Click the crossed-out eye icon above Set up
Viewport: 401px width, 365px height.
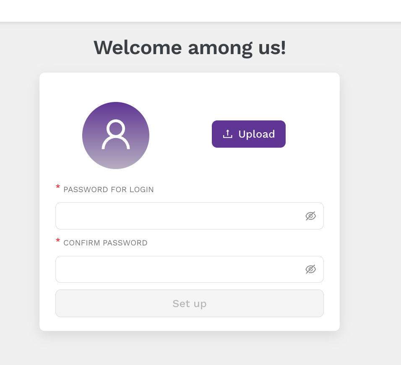(310, 269)
